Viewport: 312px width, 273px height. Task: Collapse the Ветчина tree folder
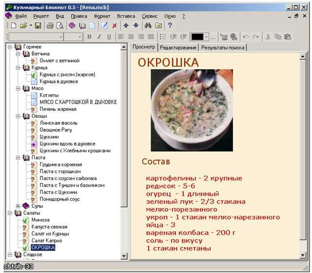18,54
